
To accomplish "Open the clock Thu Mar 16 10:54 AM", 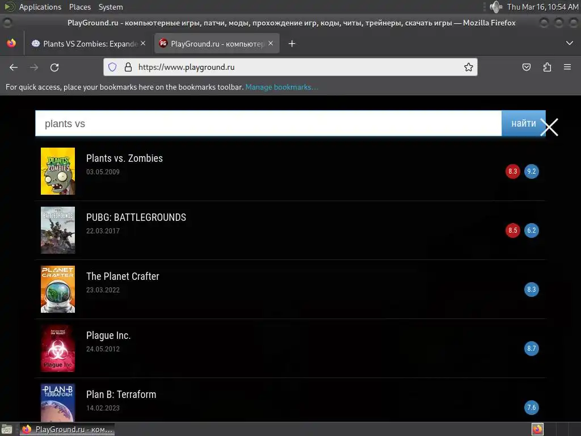I will [x=542, y=7].
